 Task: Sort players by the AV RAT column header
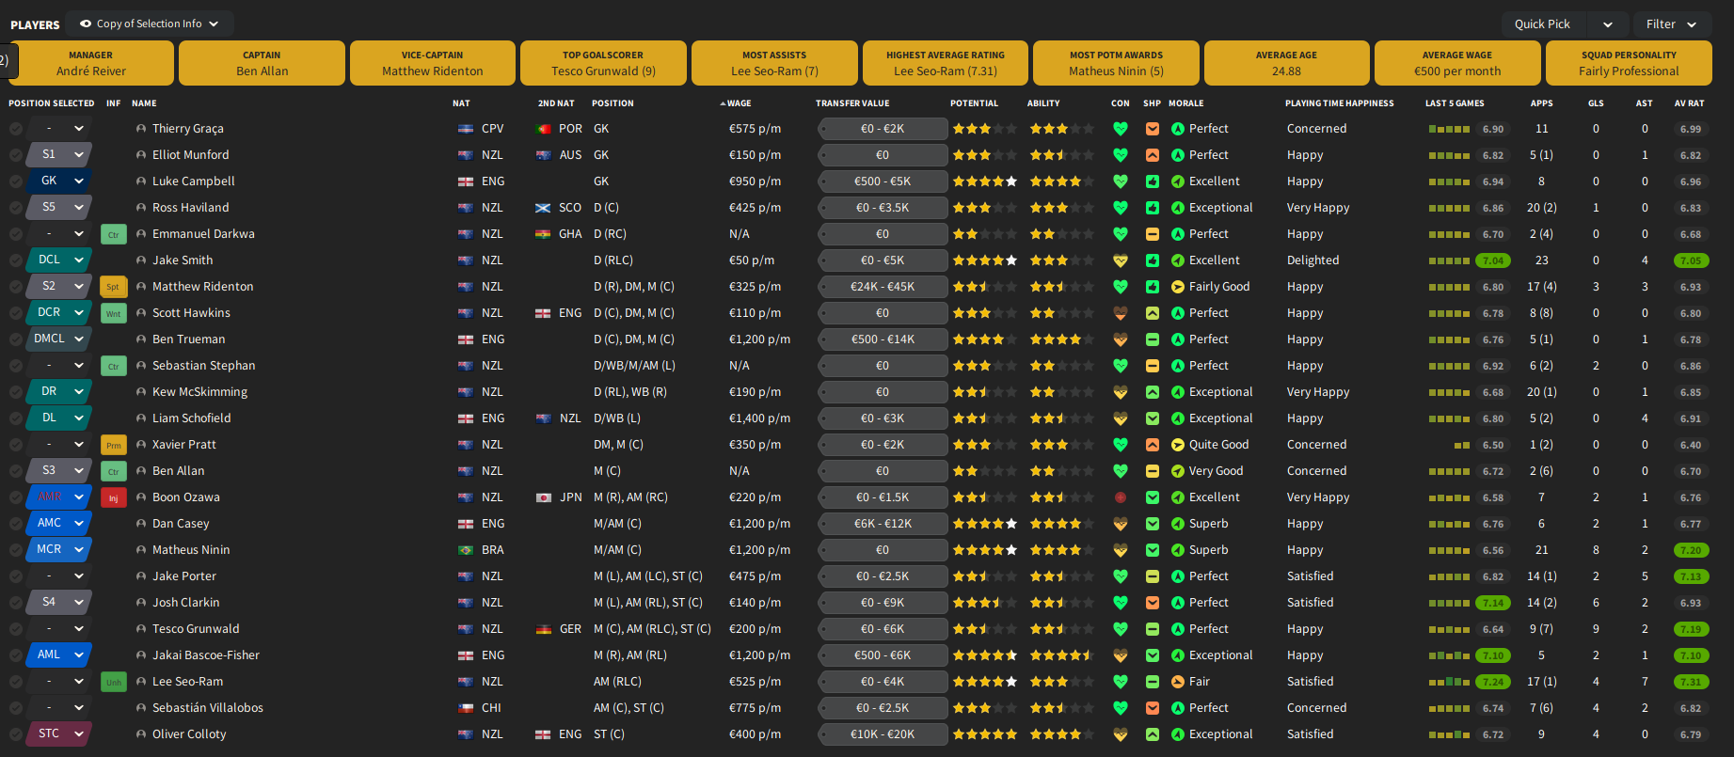(x=1689, y=103)
